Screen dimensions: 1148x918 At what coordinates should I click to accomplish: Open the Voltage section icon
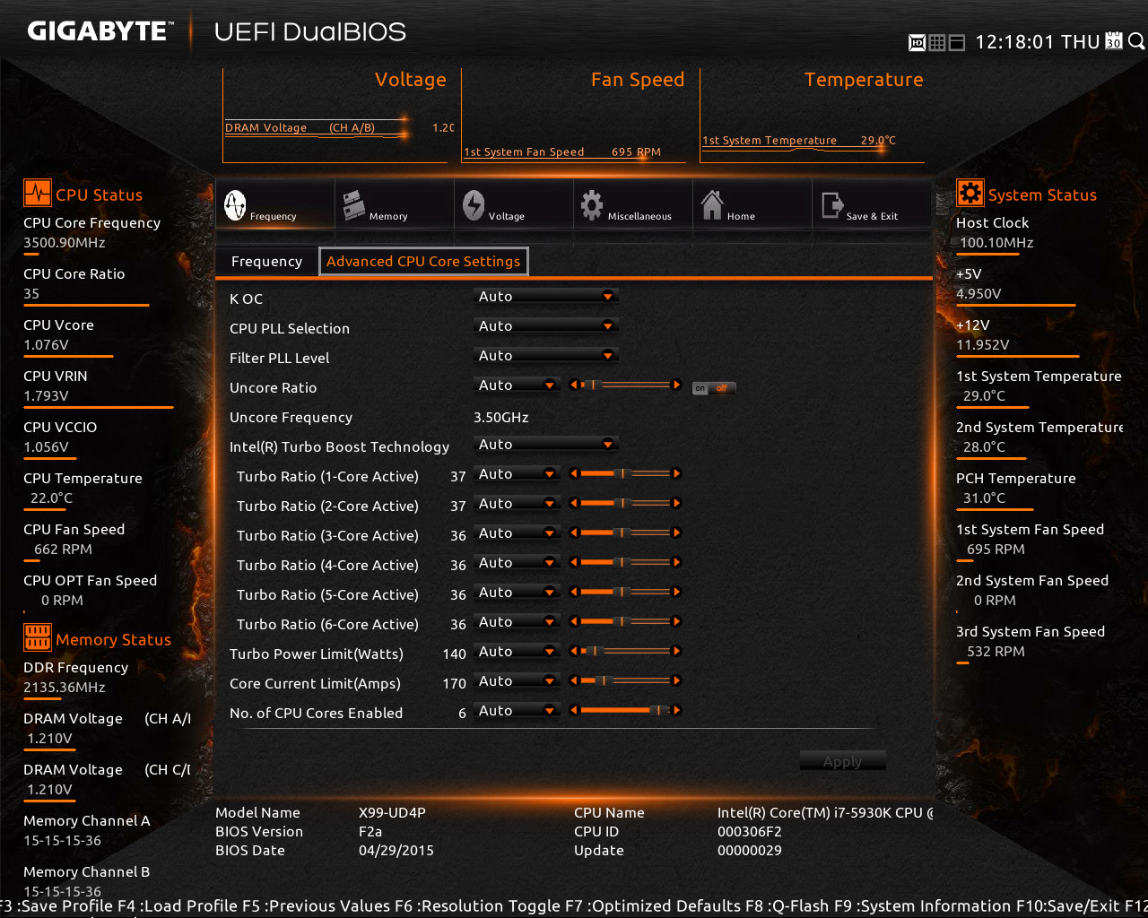tap(474, 205)
